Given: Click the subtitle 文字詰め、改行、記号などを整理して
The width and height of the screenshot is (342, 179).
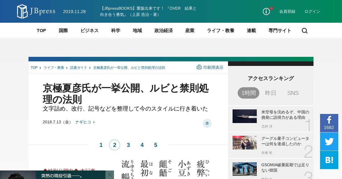Looking at the screenshot, I should [125, 109].
